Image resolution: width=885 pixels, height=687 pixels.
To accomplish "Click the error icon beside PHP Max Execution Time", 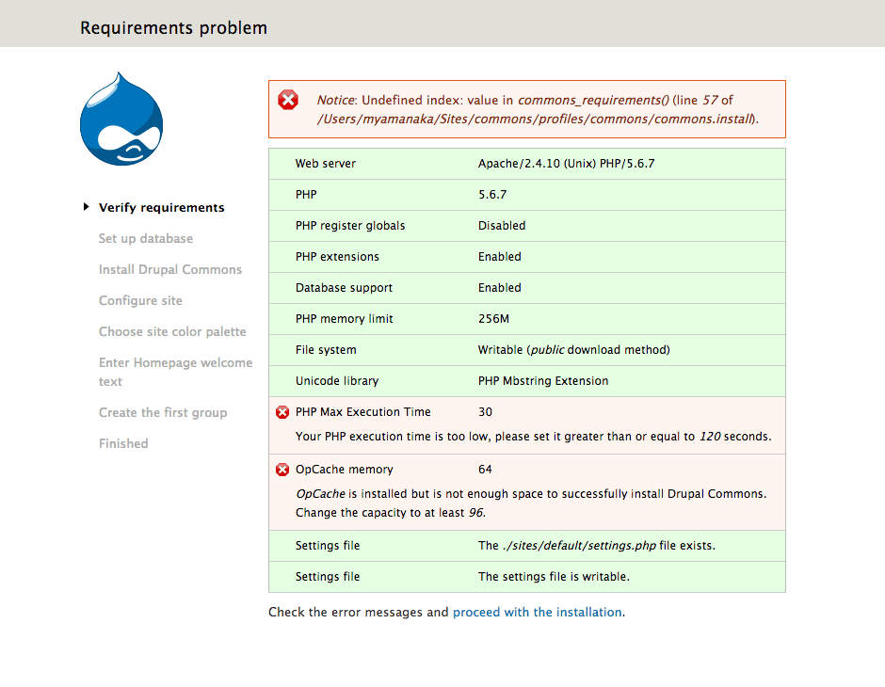I will tap(282, 412).
